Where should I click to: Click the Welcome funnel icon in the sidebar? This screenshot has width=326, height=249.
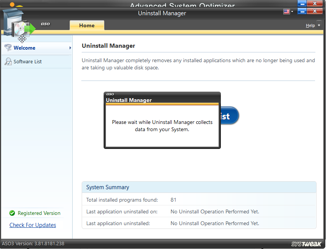click(x=8, y=48)
